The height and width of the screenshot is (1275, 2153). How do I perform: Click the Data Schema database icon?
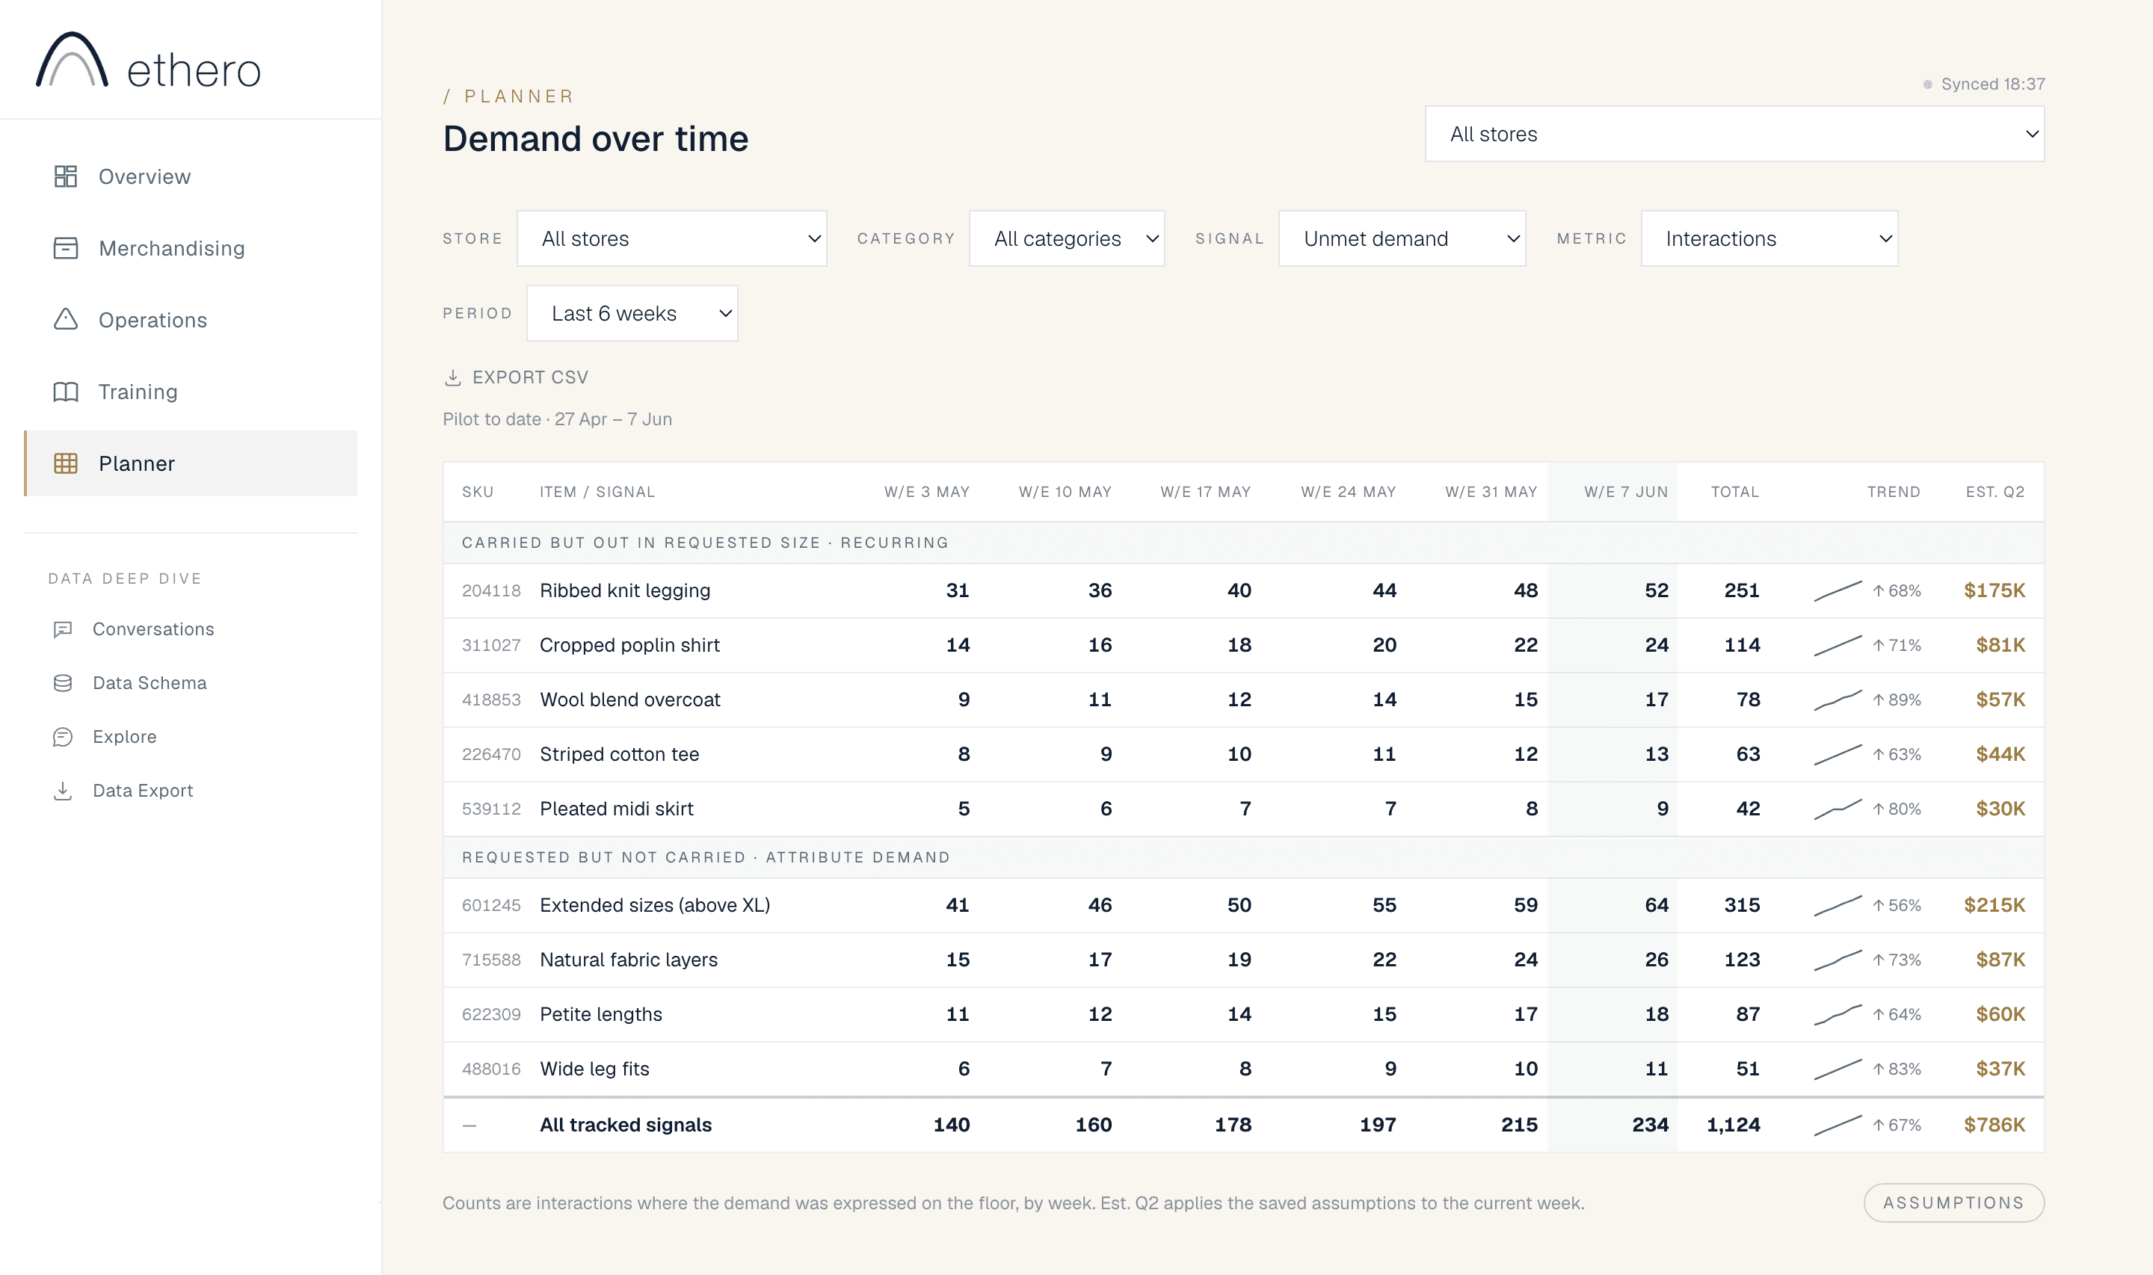(63, 683)
